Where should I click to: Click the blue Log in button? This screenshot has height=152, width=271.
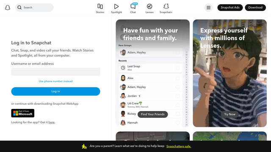(x=55, y=91)
